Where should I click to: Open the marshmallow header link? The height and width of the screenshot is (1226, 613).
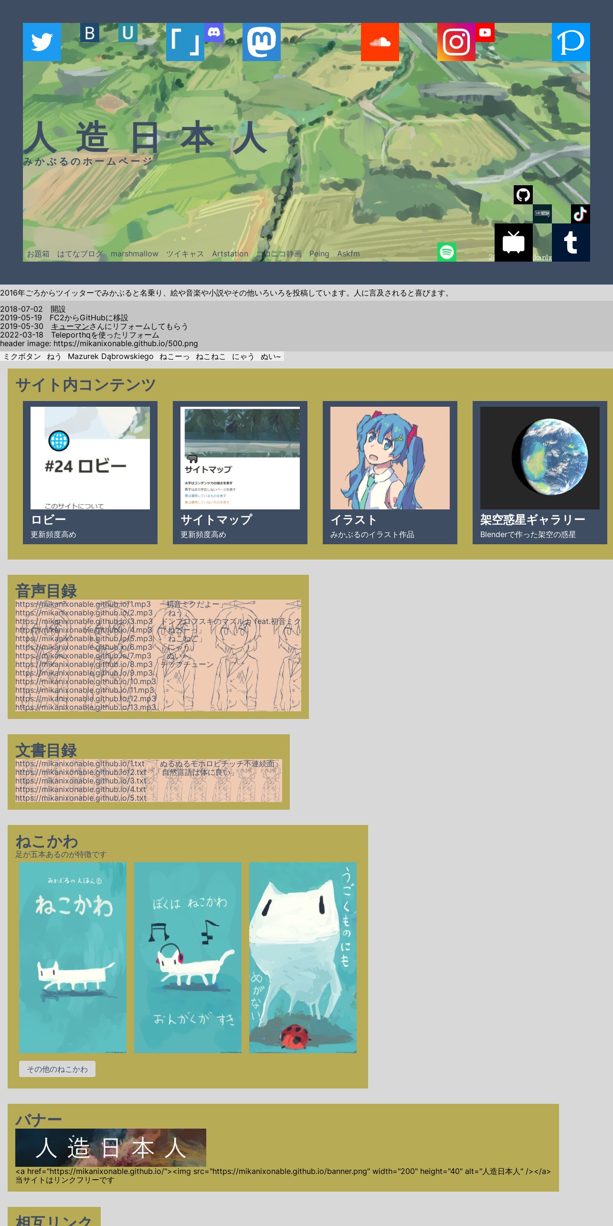point(135,254)
